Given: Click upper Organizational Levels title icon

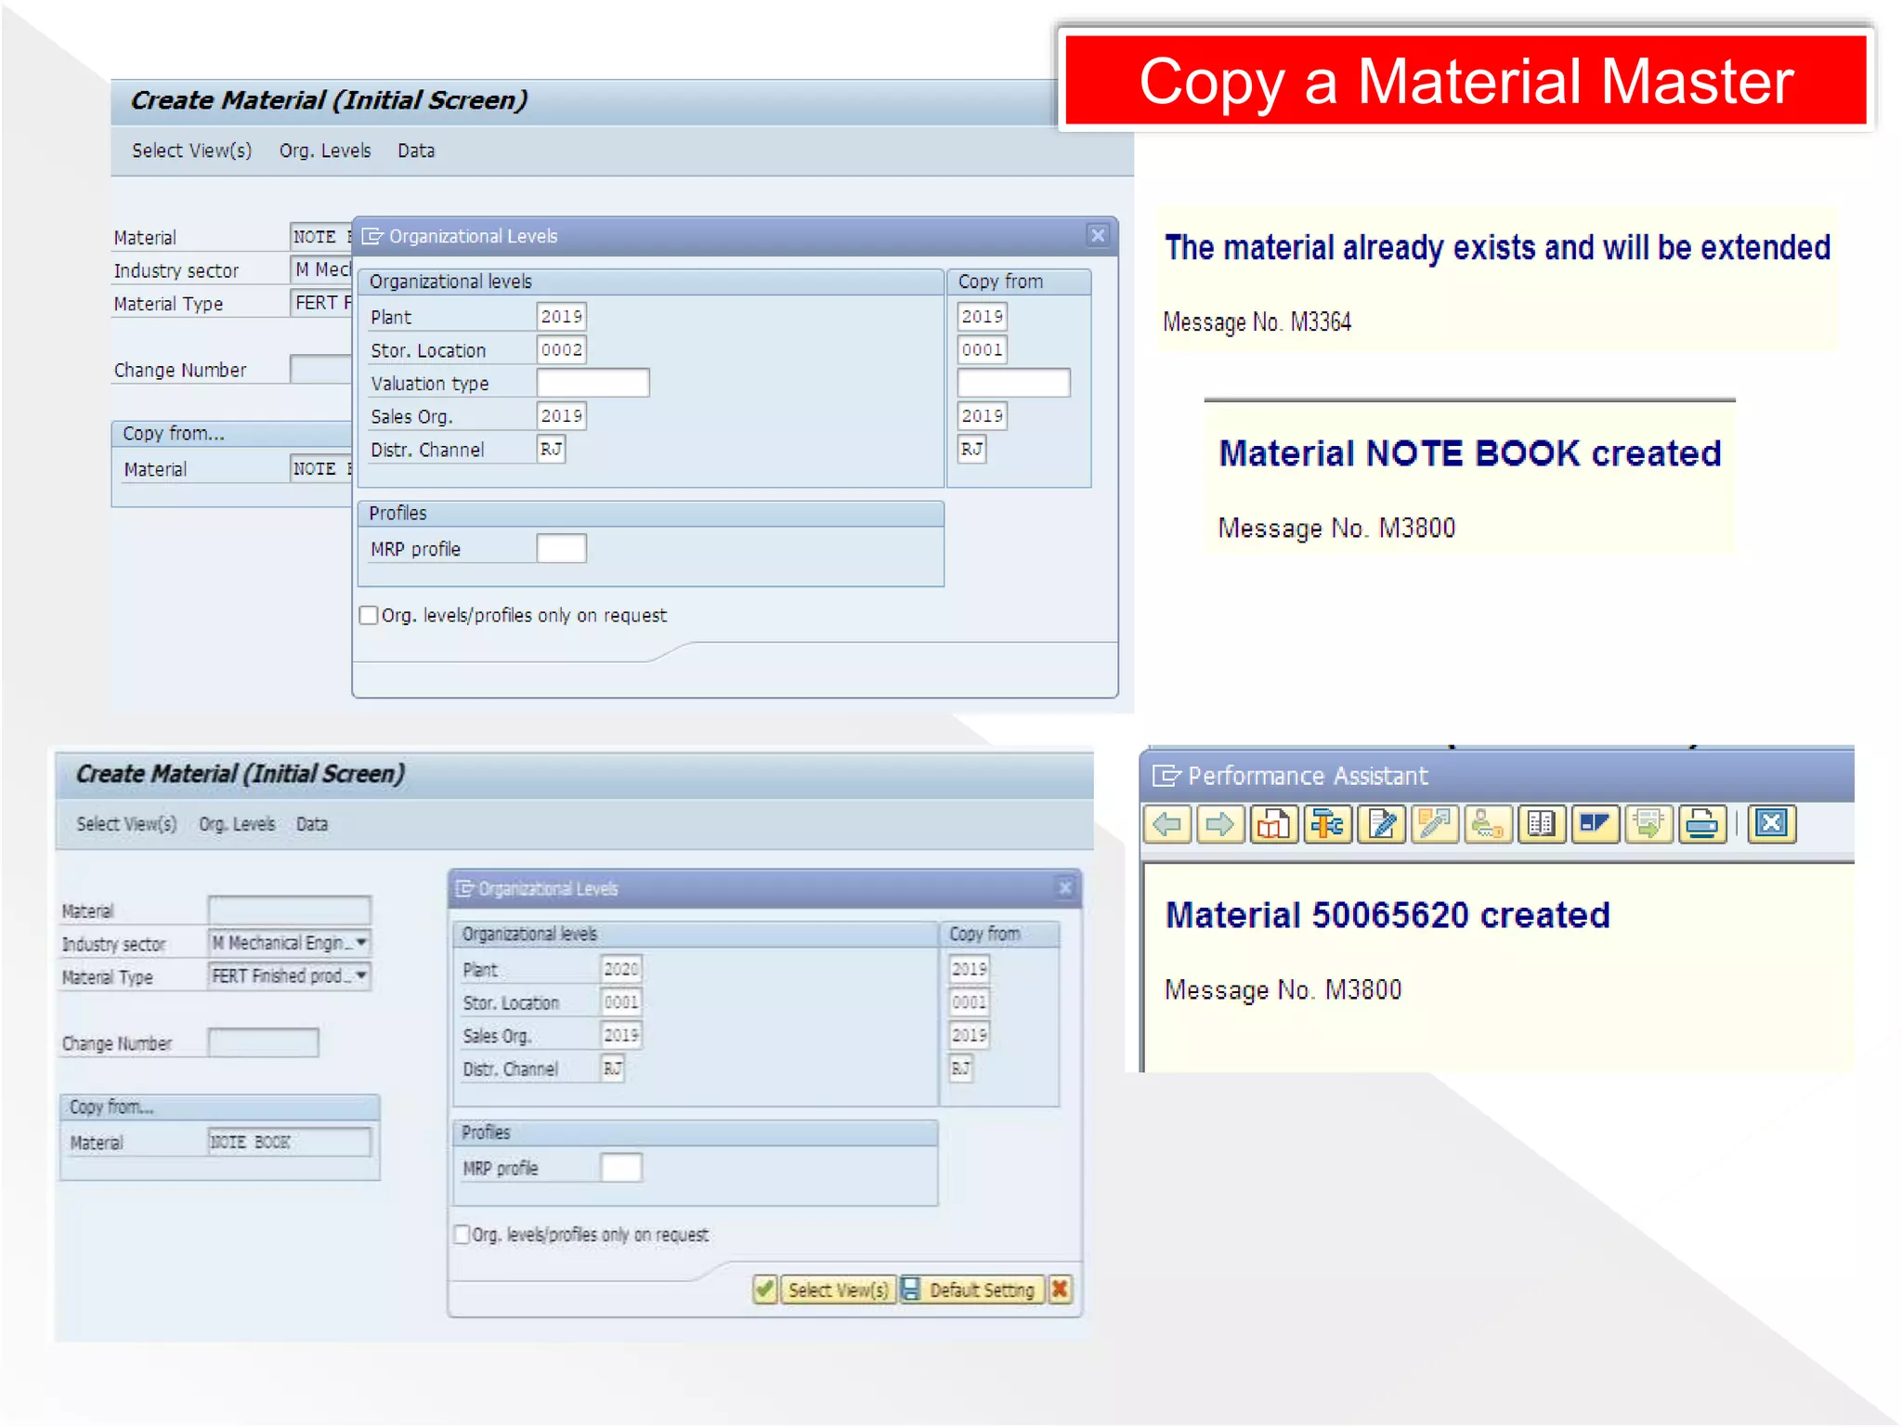Looking at the screenshot, I should (x=372, y=236).
